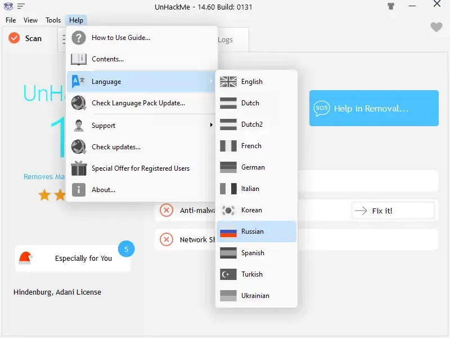Click the Scan checkmark icon
This screenshot has height=338, width=450.
click(x=14, y=38)
